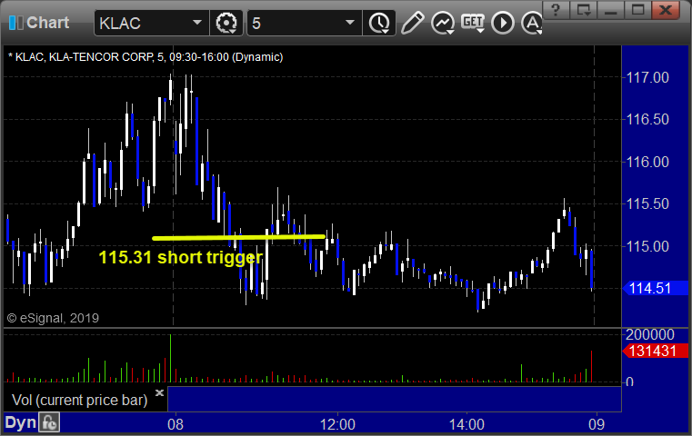692x436 pixels.
Task: Expand the interval 5 dropdown arrow
Action: [x=349, y=23]
